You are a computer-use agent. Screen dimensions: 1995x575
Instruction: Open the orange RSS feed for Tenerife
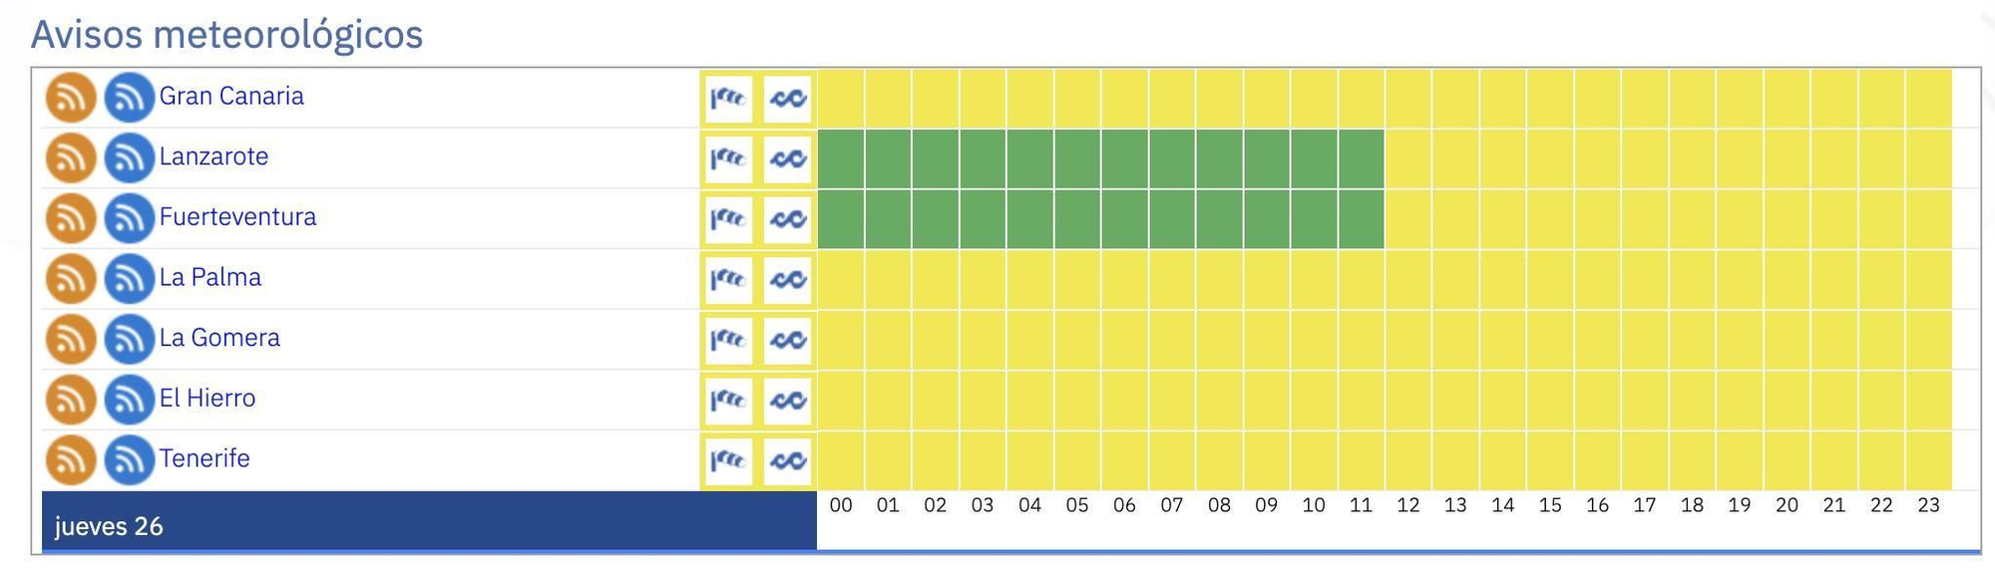70,459
